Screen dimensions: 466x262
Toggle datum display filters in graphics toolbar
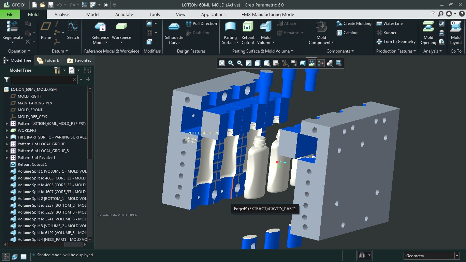285,63
